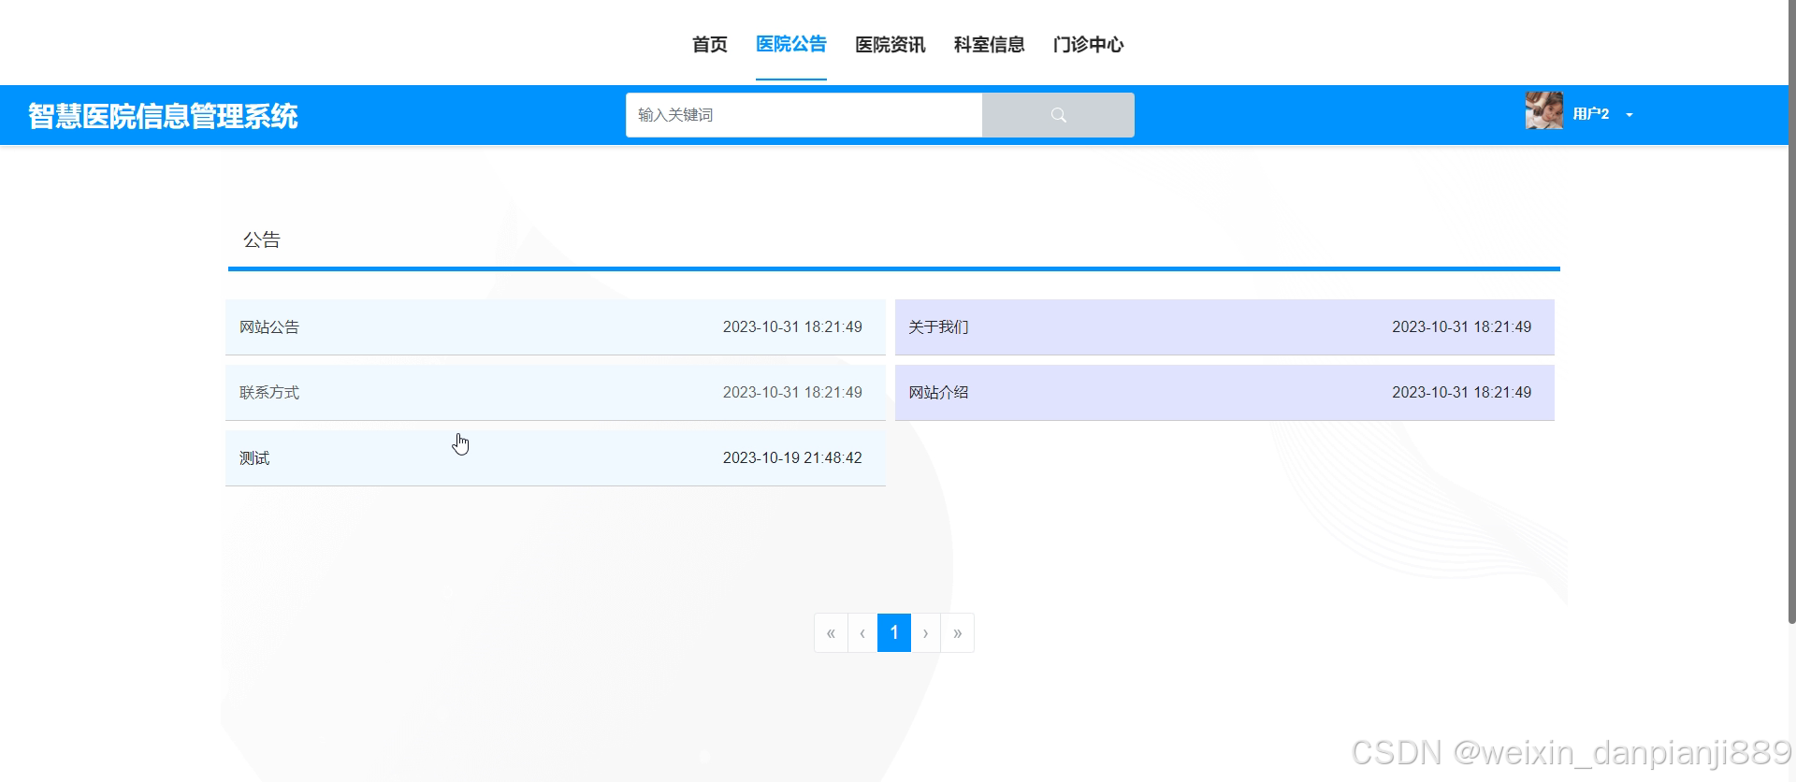
Task: Click the search magnifier button
Action: 1058,115
